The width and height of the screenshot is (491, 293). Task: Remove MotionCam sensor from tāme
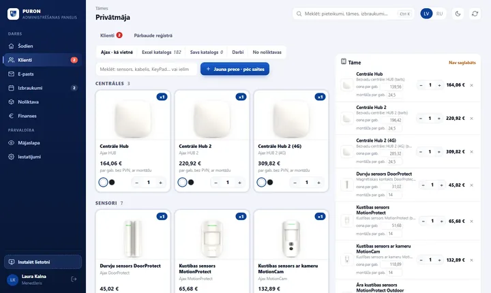(472, 260)
